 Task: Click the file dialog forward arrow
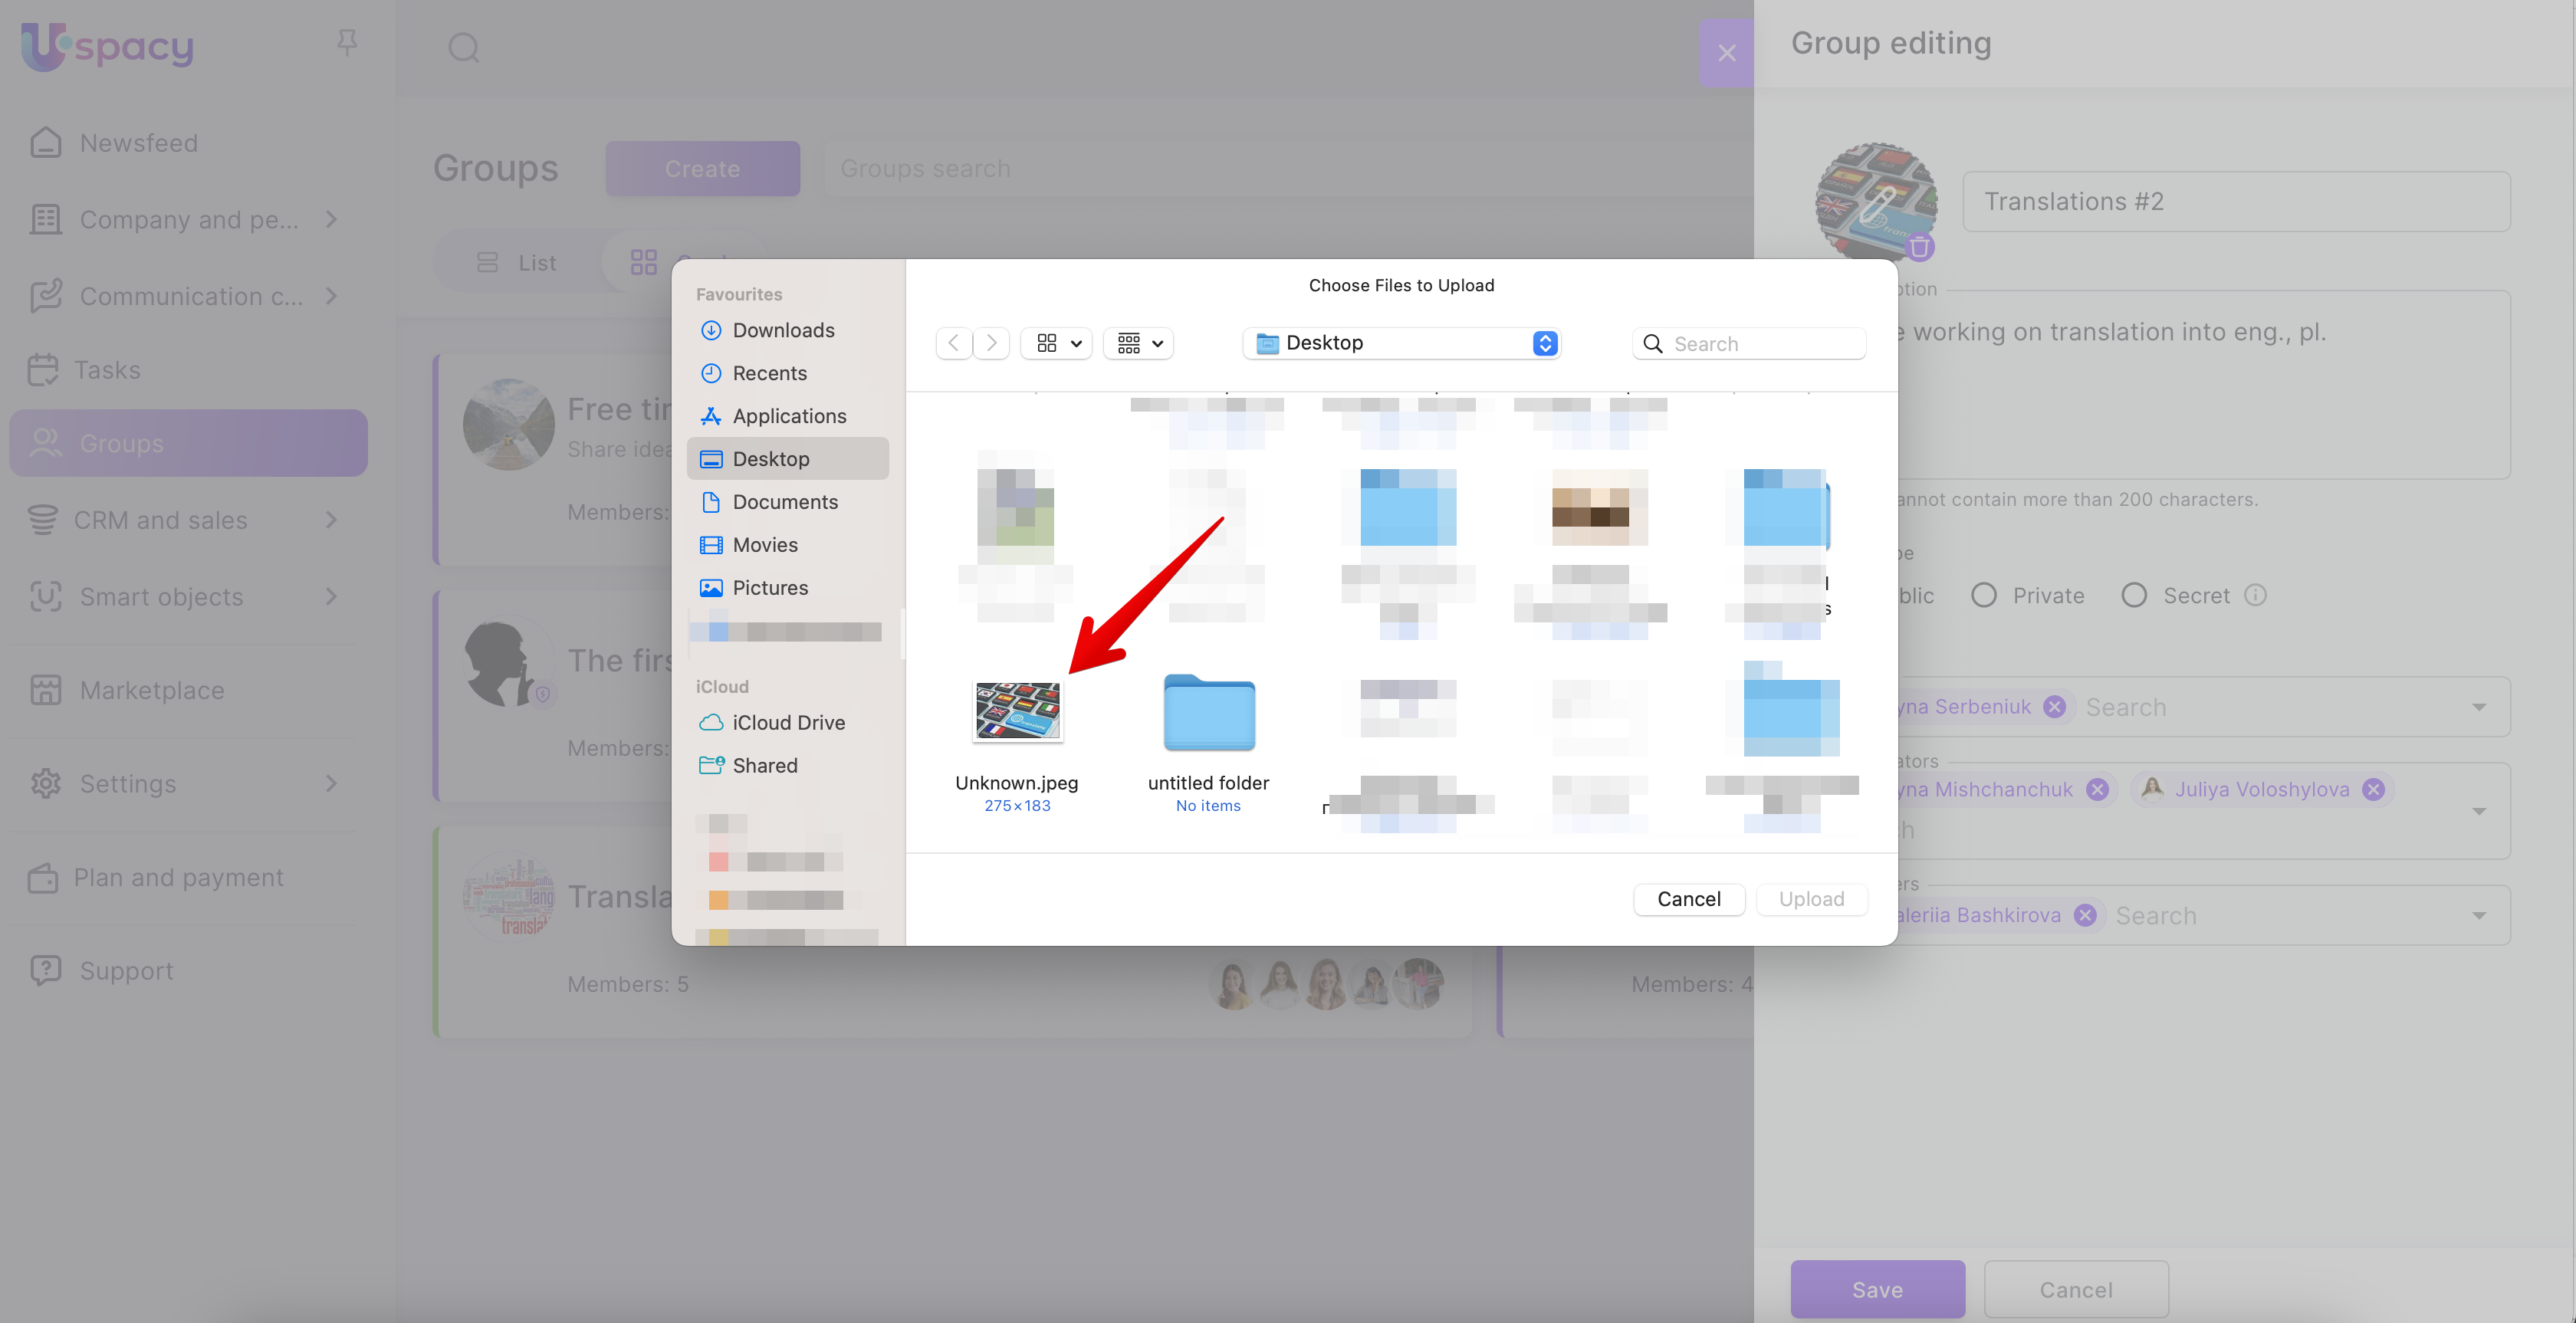(991, 343)
